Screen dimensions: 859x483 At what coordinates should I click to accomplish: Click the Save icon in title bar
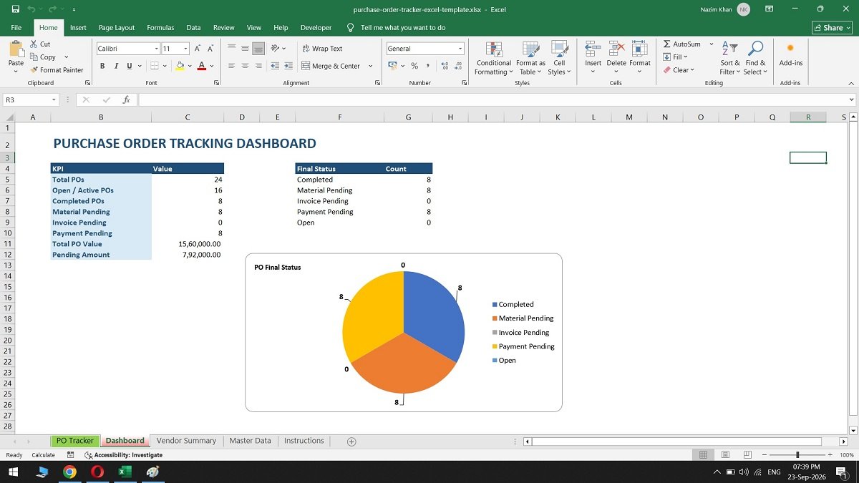click(x=15, y=9)
